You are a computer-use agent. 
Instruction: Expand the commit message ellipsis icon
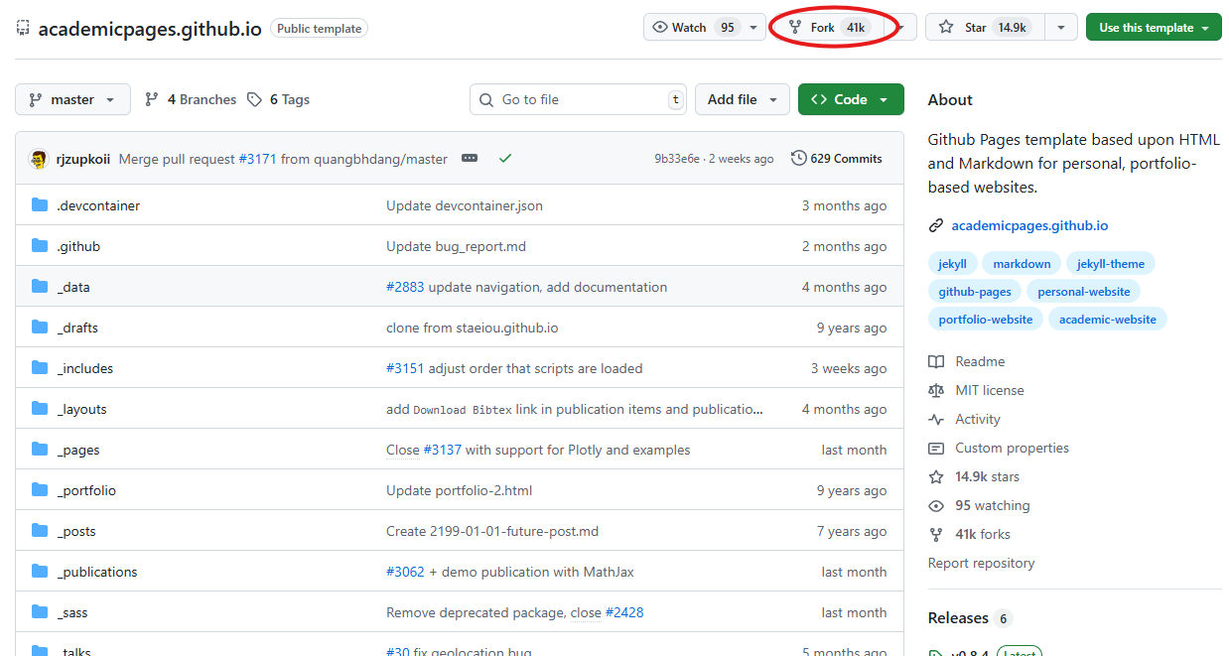tap(470, 159)
